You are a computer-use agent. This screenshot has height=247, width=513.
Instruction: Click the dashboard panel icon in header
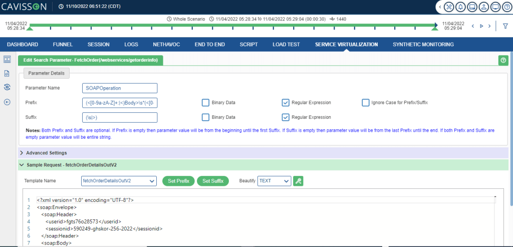click(472, 7)
